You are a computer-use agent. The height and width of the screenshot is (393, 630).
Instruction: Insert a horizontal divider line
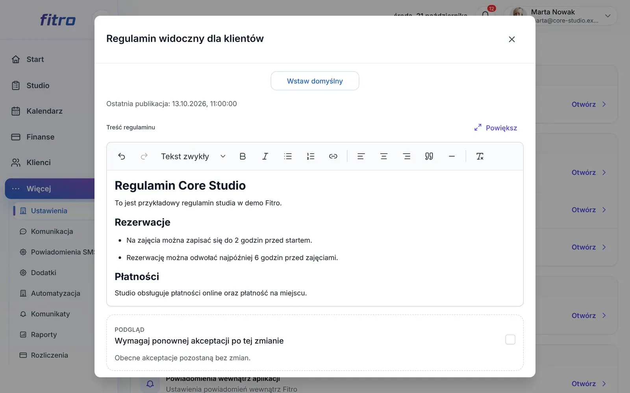pos(452,156)
